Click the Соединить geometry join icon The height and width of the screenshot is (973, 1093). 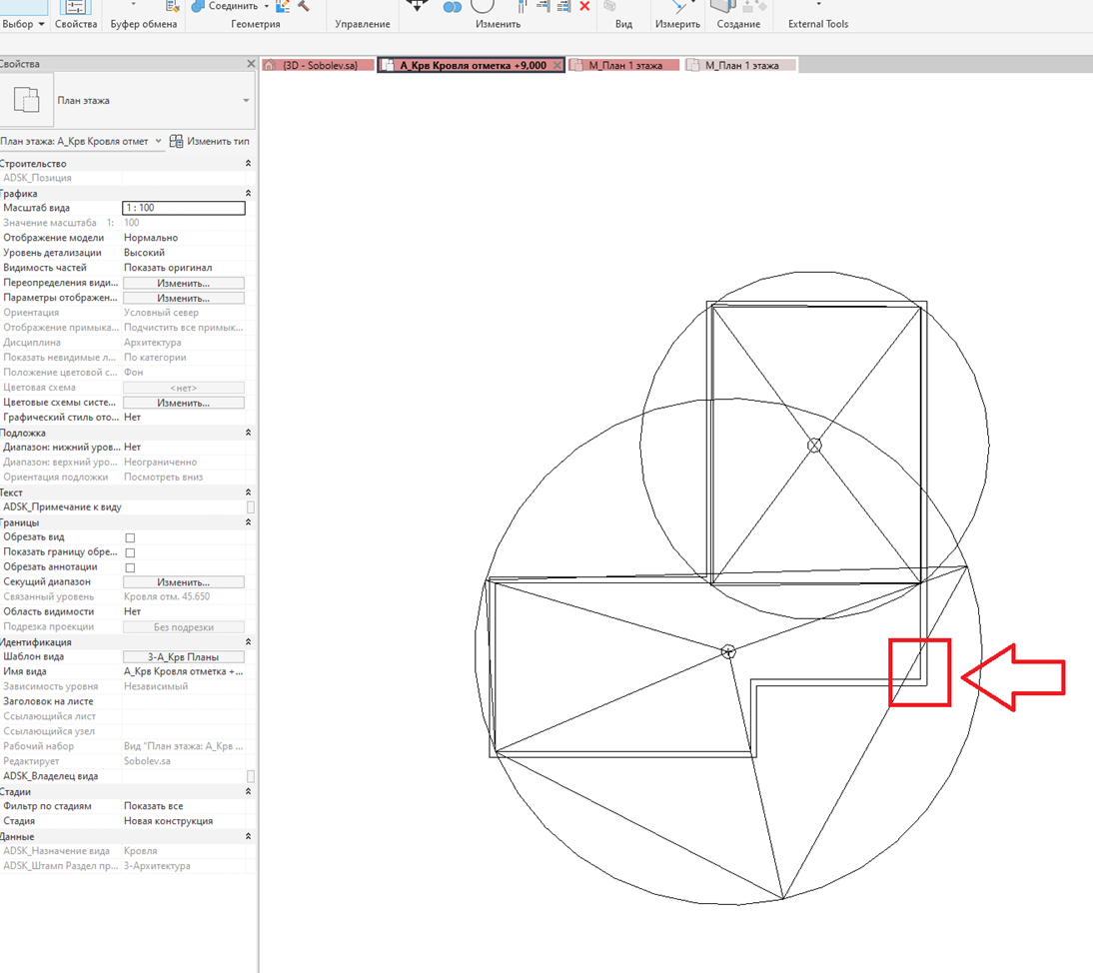pyautogui.click(x=198, y=6)
